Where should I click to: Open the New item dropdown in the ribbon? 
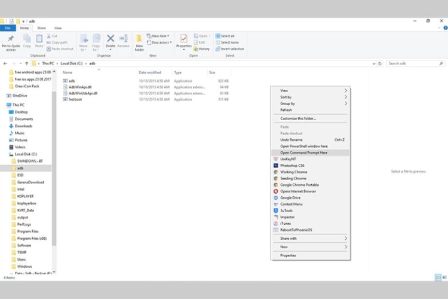(x=158, y=36)
